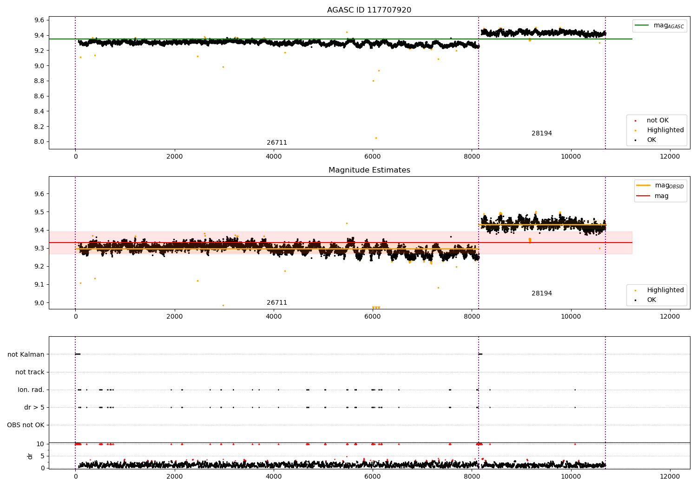The height and width of the screenshot is (487, 697).
Task: Click the 'AGASC ID 117707920' plot title
Action: click(369, 10)
